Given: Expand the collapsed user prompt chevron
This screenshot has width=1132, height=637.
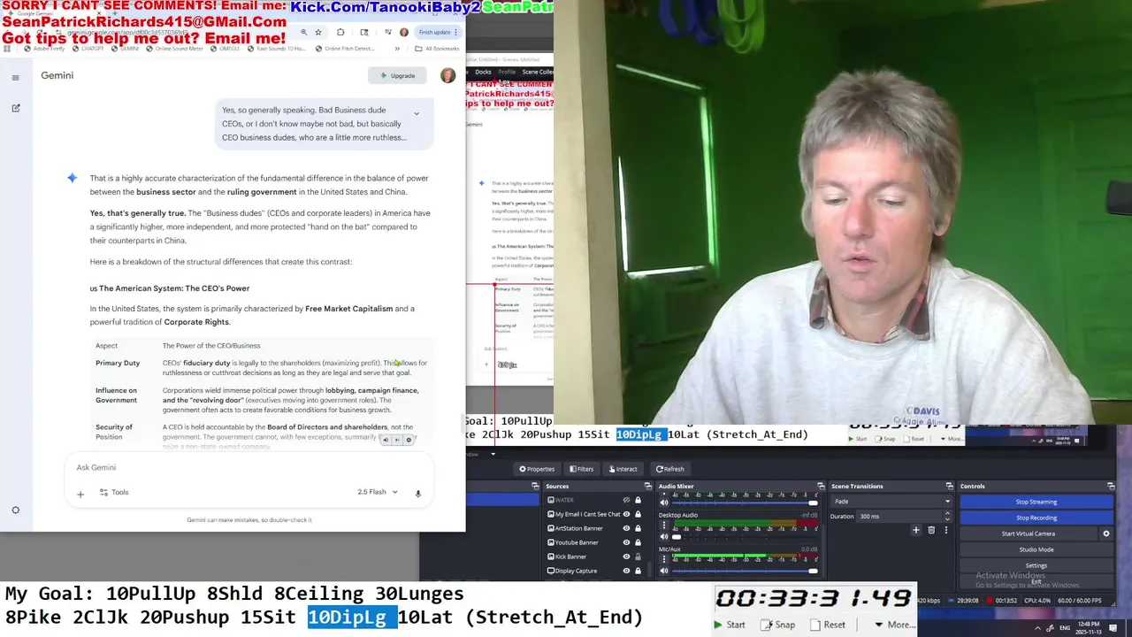Looking at the screenshot, I should (x=417, y=113).
